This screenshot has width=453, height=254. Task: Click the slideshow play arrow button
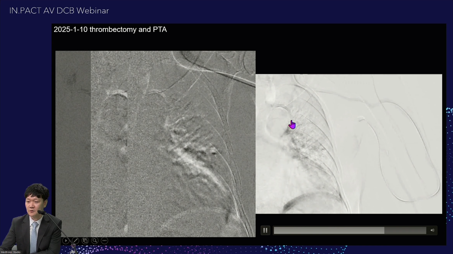[66, 241]
